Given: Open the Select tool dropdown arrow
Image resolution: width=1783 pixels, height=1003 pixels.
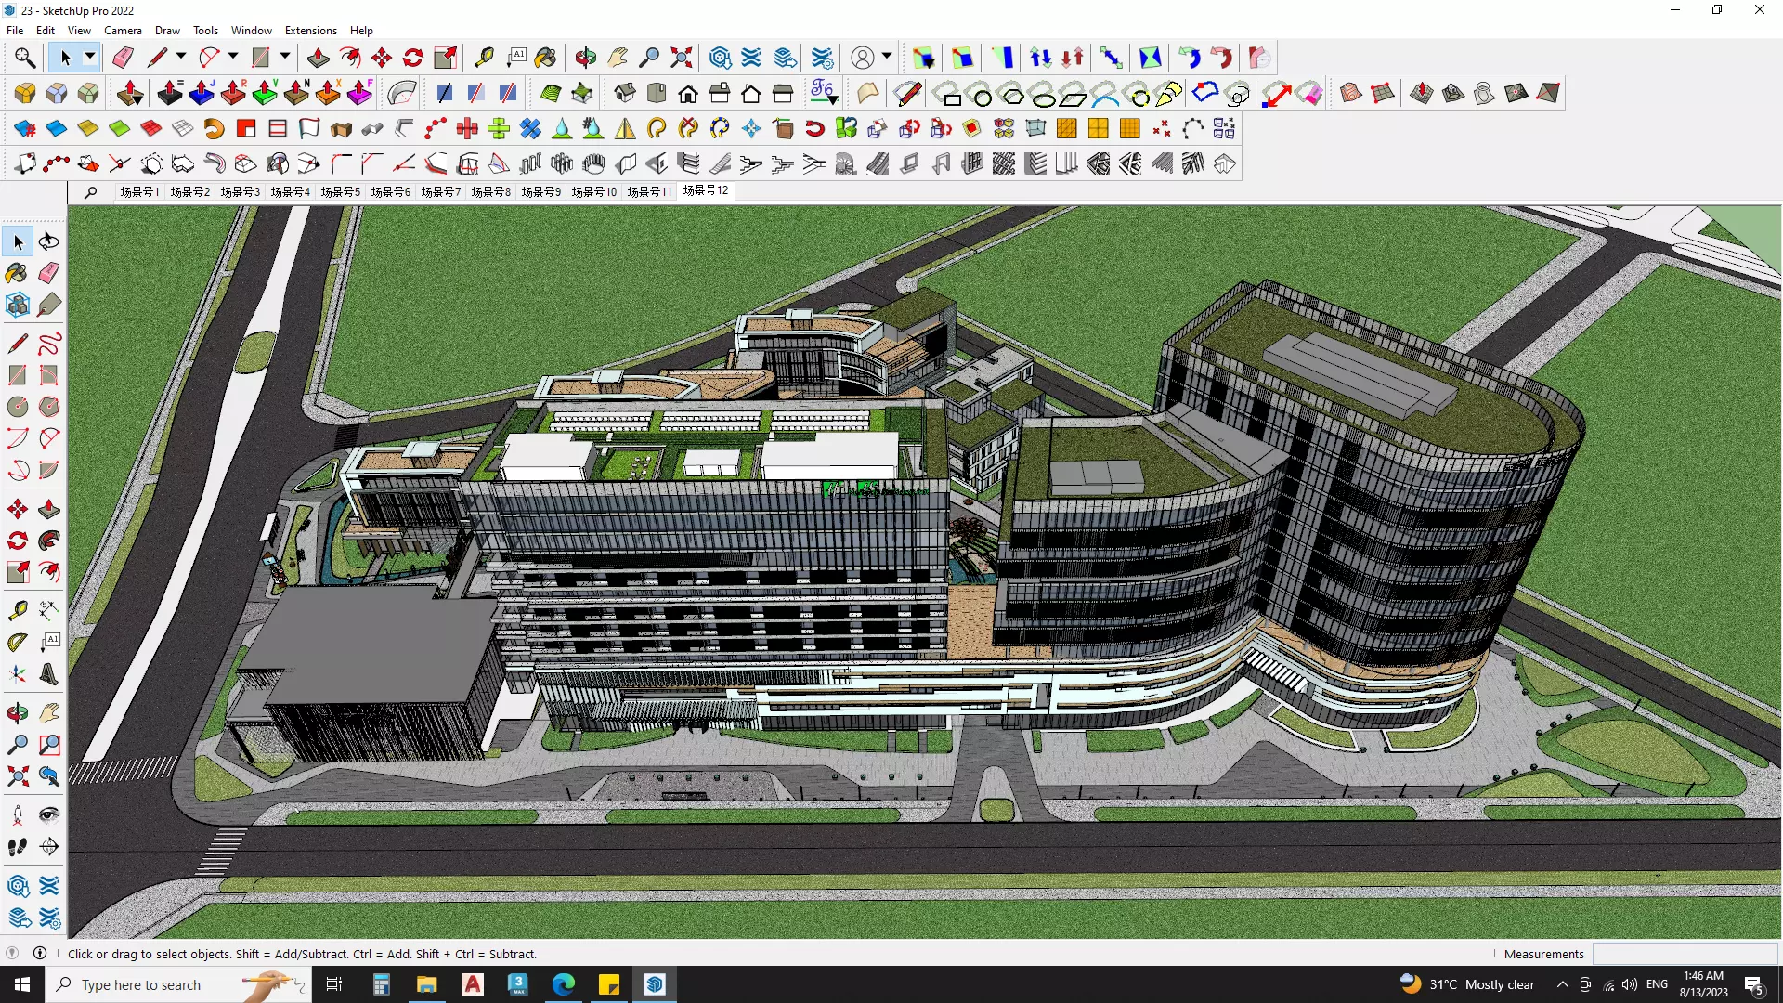Looking at the screenshot, I should [90, 58].
